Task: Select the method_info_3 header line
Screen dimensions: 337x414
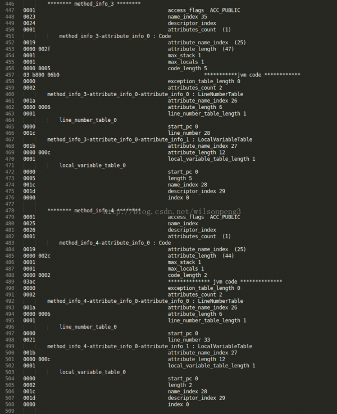Action: pyautogui.click(x=94, y=4)
